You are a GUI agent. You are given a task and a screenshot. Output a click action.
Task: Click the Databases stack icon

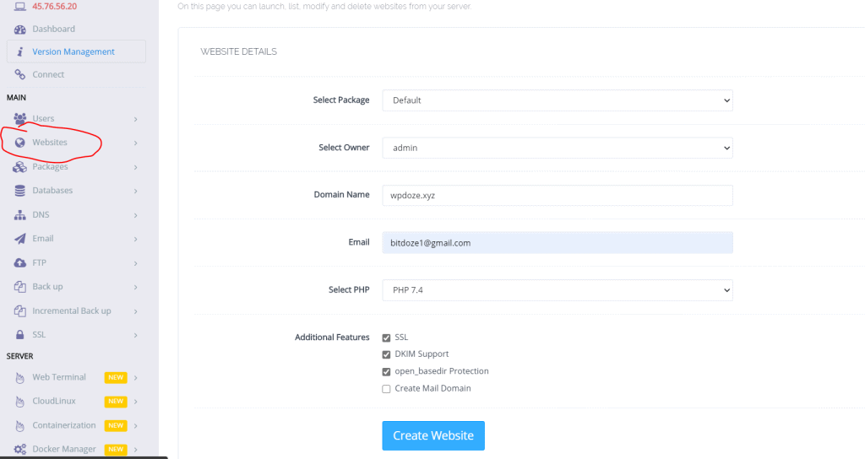20,191
